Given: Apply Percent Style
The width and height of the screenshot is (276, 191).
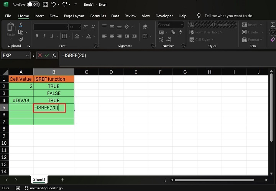Looking at the screenshot, I should coord(173,32).
